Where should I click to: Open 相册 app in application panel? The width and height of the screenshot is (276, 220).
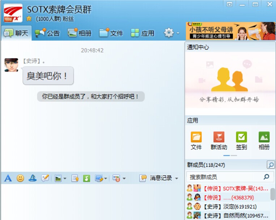pyautogui.click(x=264, y=140)
